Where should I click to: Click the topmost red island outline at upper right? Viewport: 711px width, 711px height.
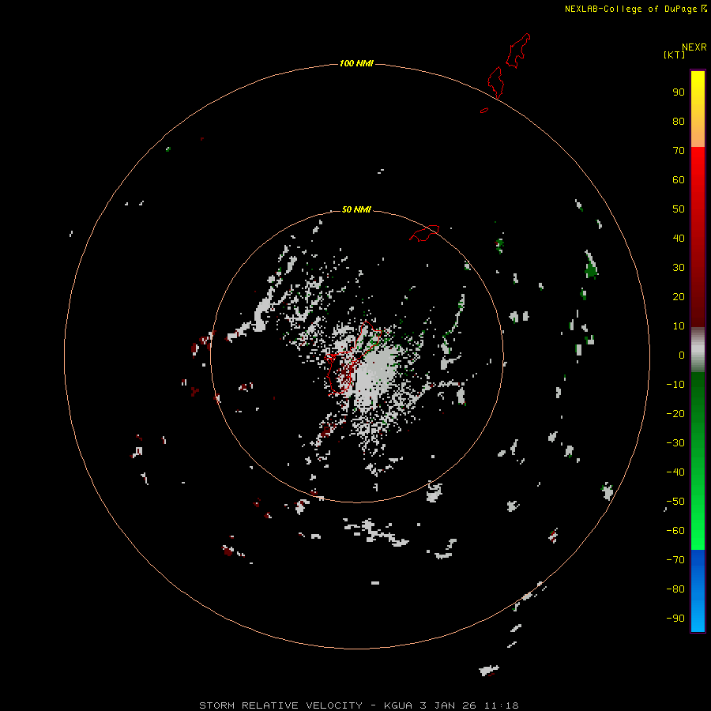click(518, 51)
